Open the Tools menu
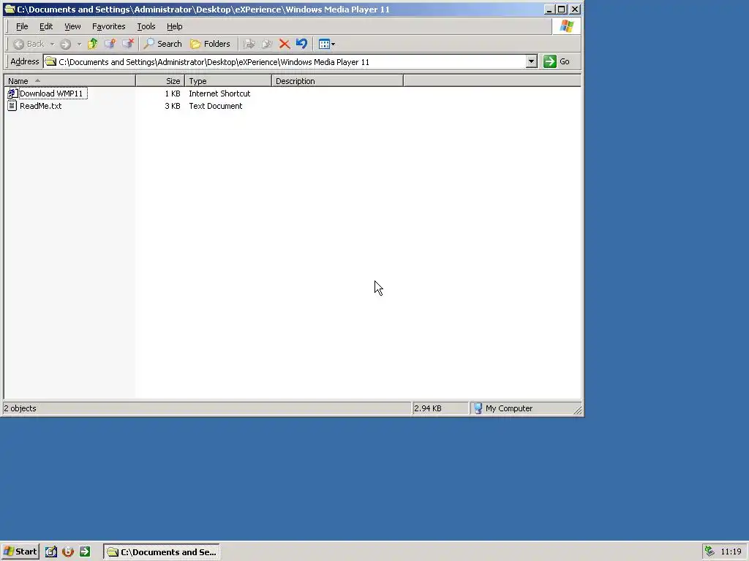 pos(146,27)
